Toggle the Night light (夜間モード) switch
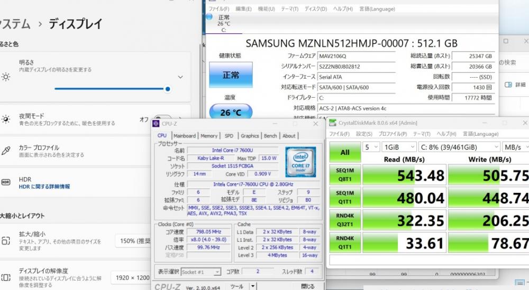The image size is (529, 290). coord(162,119)
